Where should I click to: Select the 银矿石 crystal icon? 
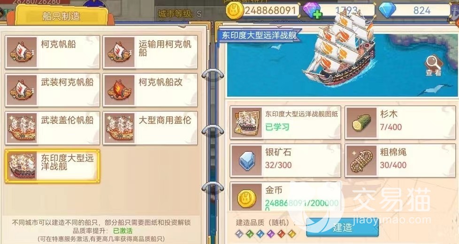[x=246, y=161]
